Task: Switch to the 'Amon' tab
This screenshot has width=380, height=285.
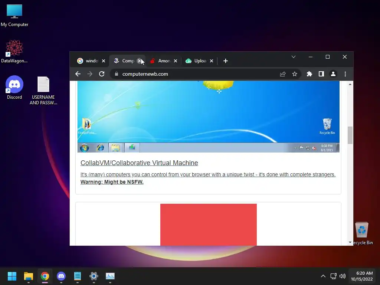Action: pyautogui.click(x=160, y=61)
